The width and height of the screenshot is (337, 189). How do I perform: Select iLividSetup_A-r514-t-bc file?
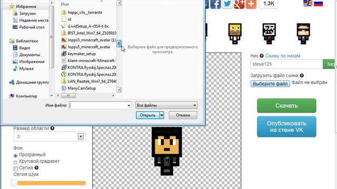tap(85, 26)
